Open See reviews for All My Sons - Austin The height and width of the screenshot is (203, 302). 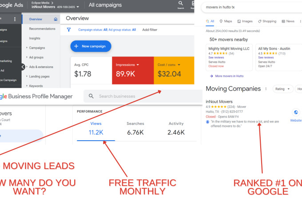(266, 57)
